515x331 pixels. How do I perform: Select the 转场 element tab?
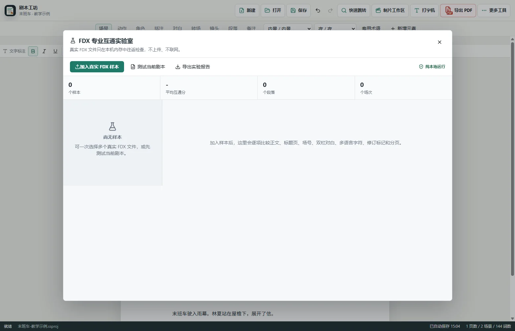pyautogui.click(x=196, y=28)
